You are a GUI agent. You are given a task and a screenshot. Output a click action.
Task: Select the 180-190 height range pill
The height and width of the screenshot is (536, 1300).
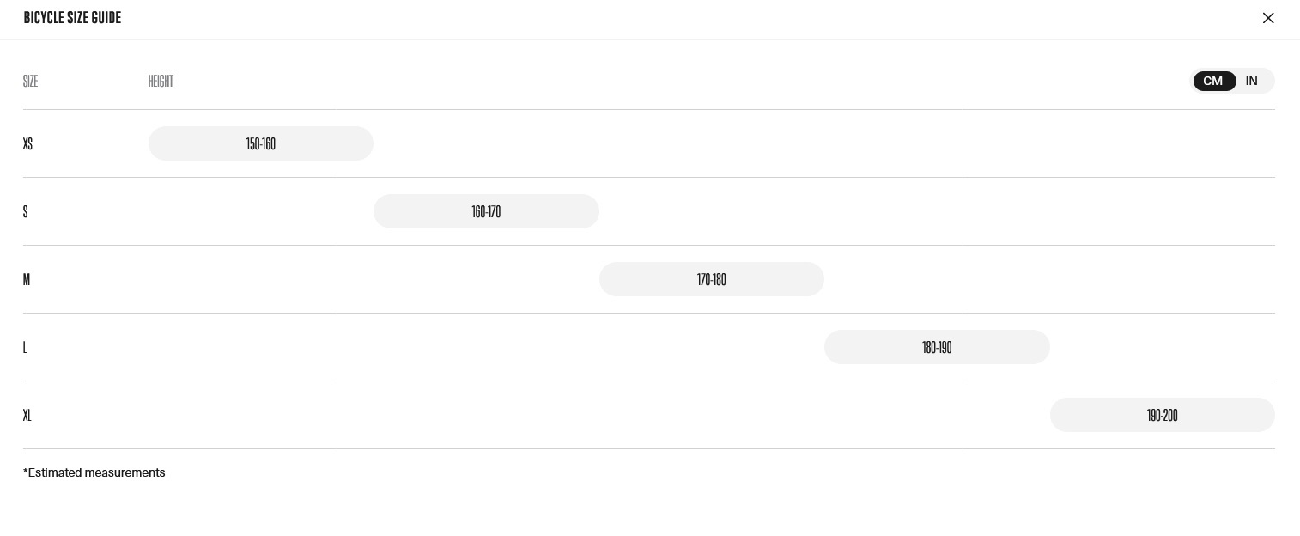937,347
